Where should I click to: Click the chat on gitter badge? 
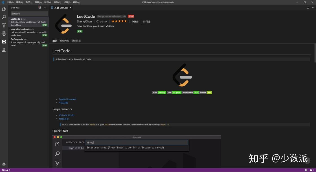[x=174, y=92]
